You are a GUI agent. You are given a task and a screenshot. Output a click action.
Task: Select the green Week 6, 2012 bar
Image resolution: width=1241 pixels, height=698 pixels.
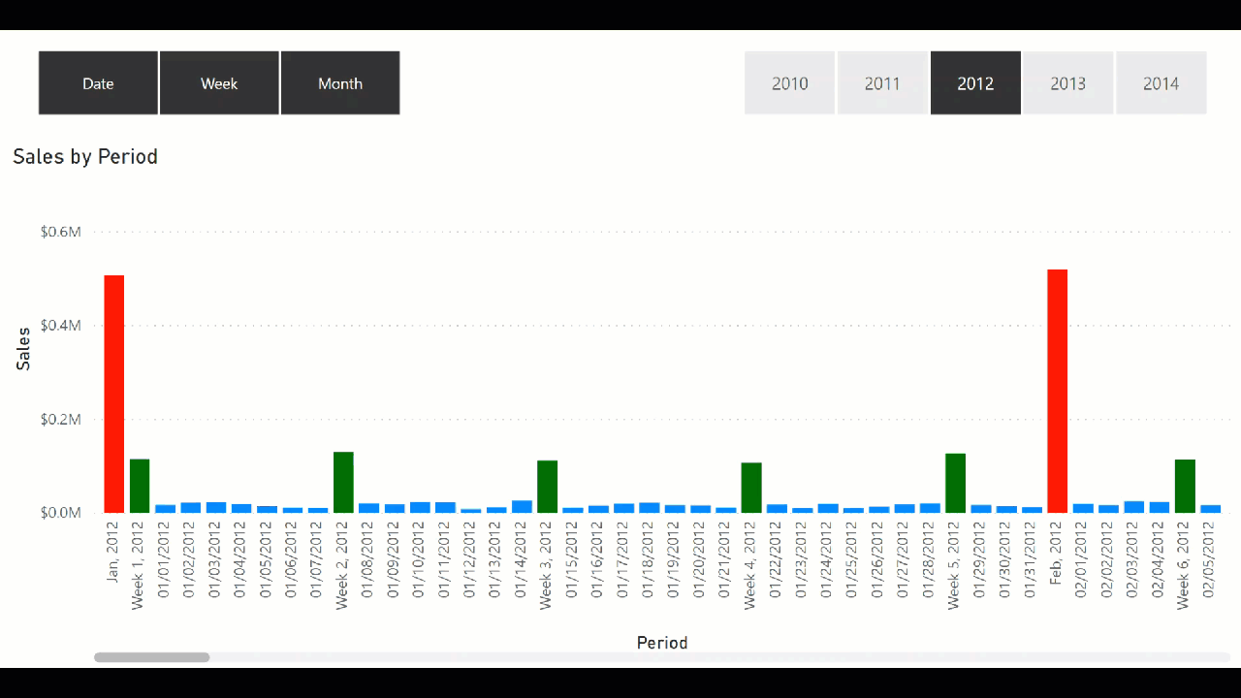tap(1185, 486)
